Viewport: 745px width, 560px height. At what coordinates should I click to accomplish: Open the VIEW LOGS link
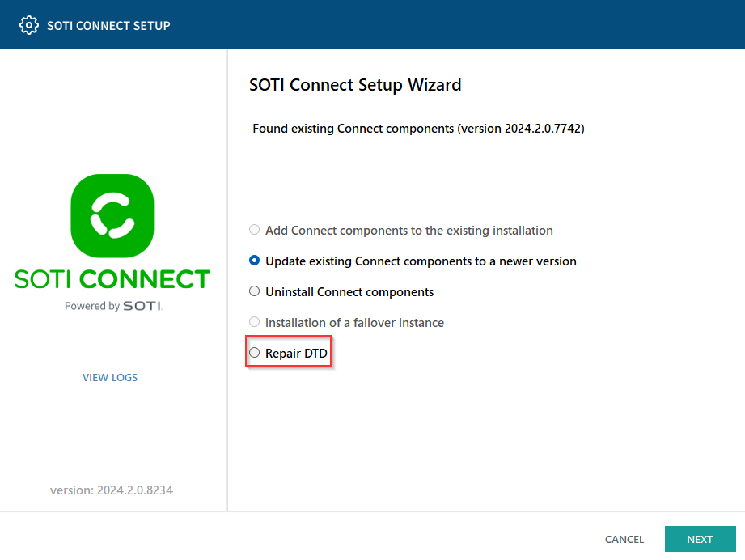point(110,377)
